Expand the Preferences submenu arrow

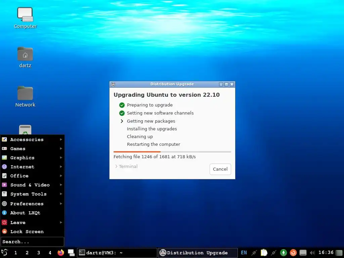pyautogui.click(x=61, y=204)
